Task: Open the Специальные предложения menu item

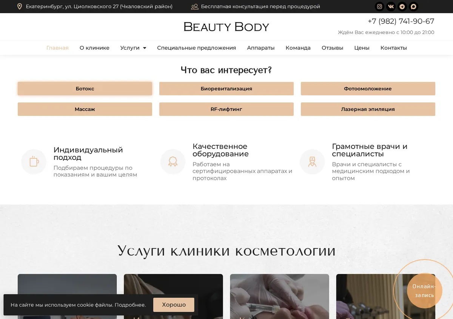Action: [197, 48]
